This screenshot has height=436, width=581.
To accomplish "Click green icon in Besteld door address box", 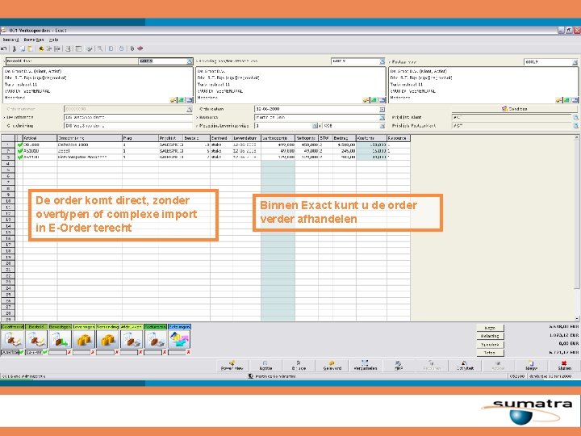I will 182,100.
